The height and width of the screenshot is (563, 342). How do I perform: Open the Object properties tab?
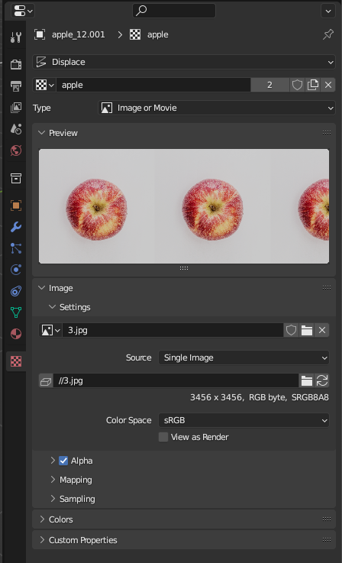(16, 205)
